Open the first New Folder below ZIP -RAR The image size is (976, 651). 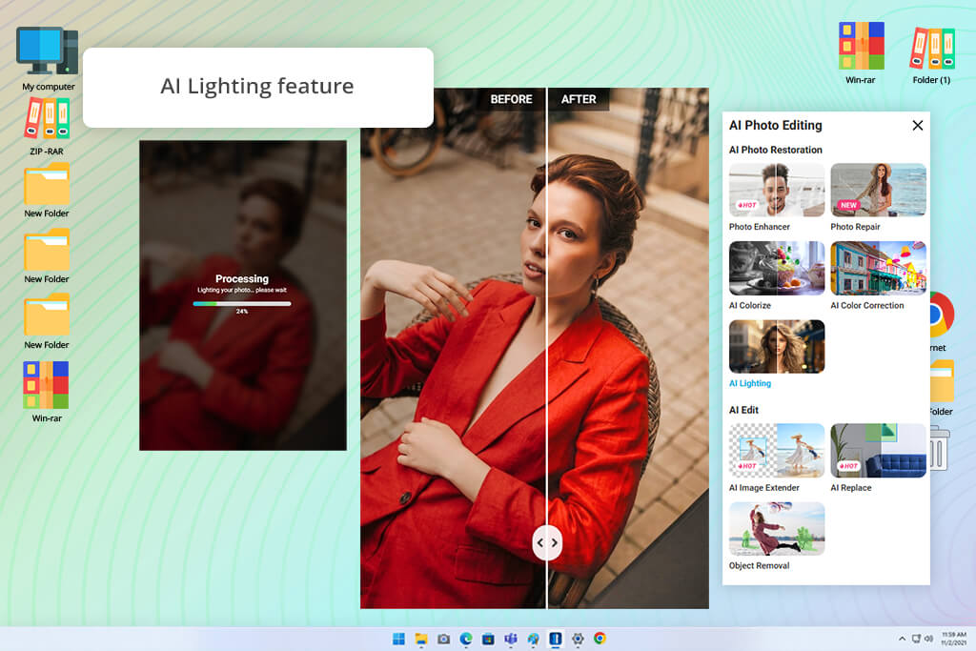point(47,191)
